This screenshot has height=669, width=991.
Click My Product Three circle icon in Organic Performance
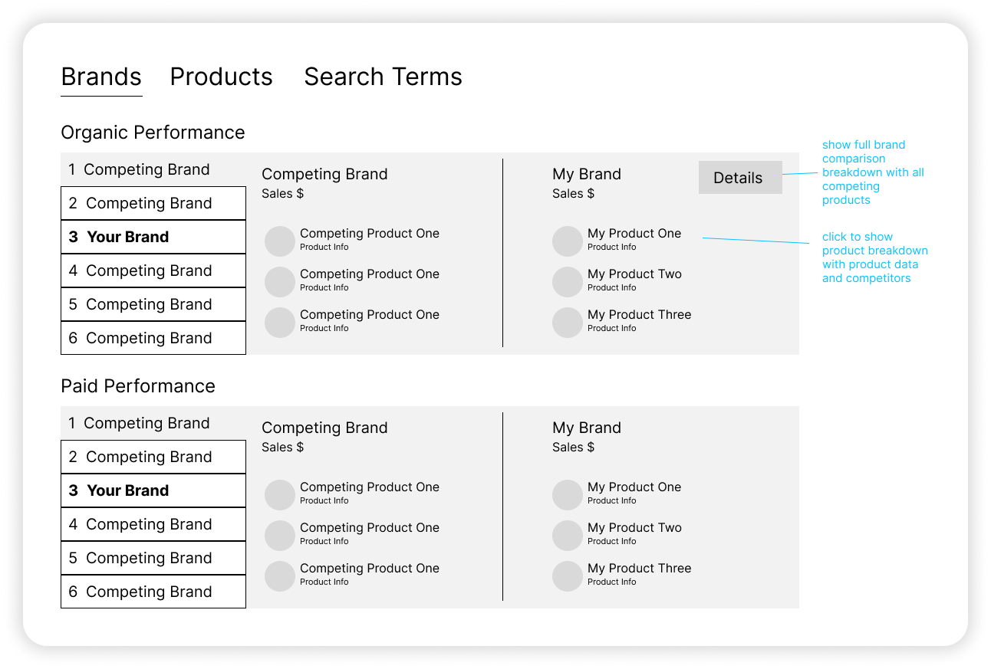tap(568, 322)
